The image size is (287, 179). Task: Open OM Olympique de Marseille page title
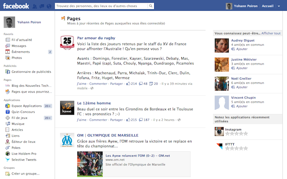107,135
